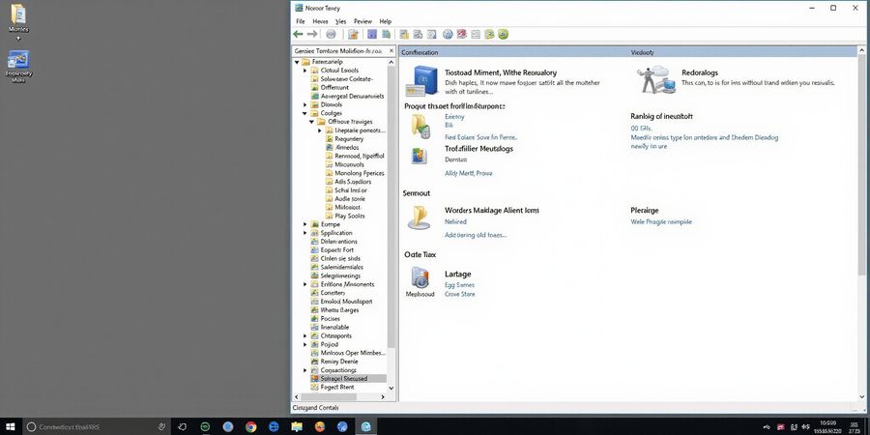
Task: Click tree pane vertical scrollbar down arrow
Action: pos(391,389)
